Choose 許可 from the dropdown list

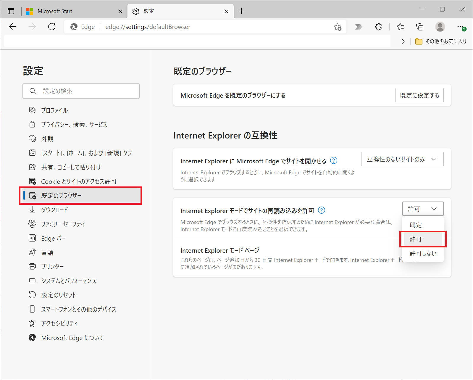click(x=423, y=239)
